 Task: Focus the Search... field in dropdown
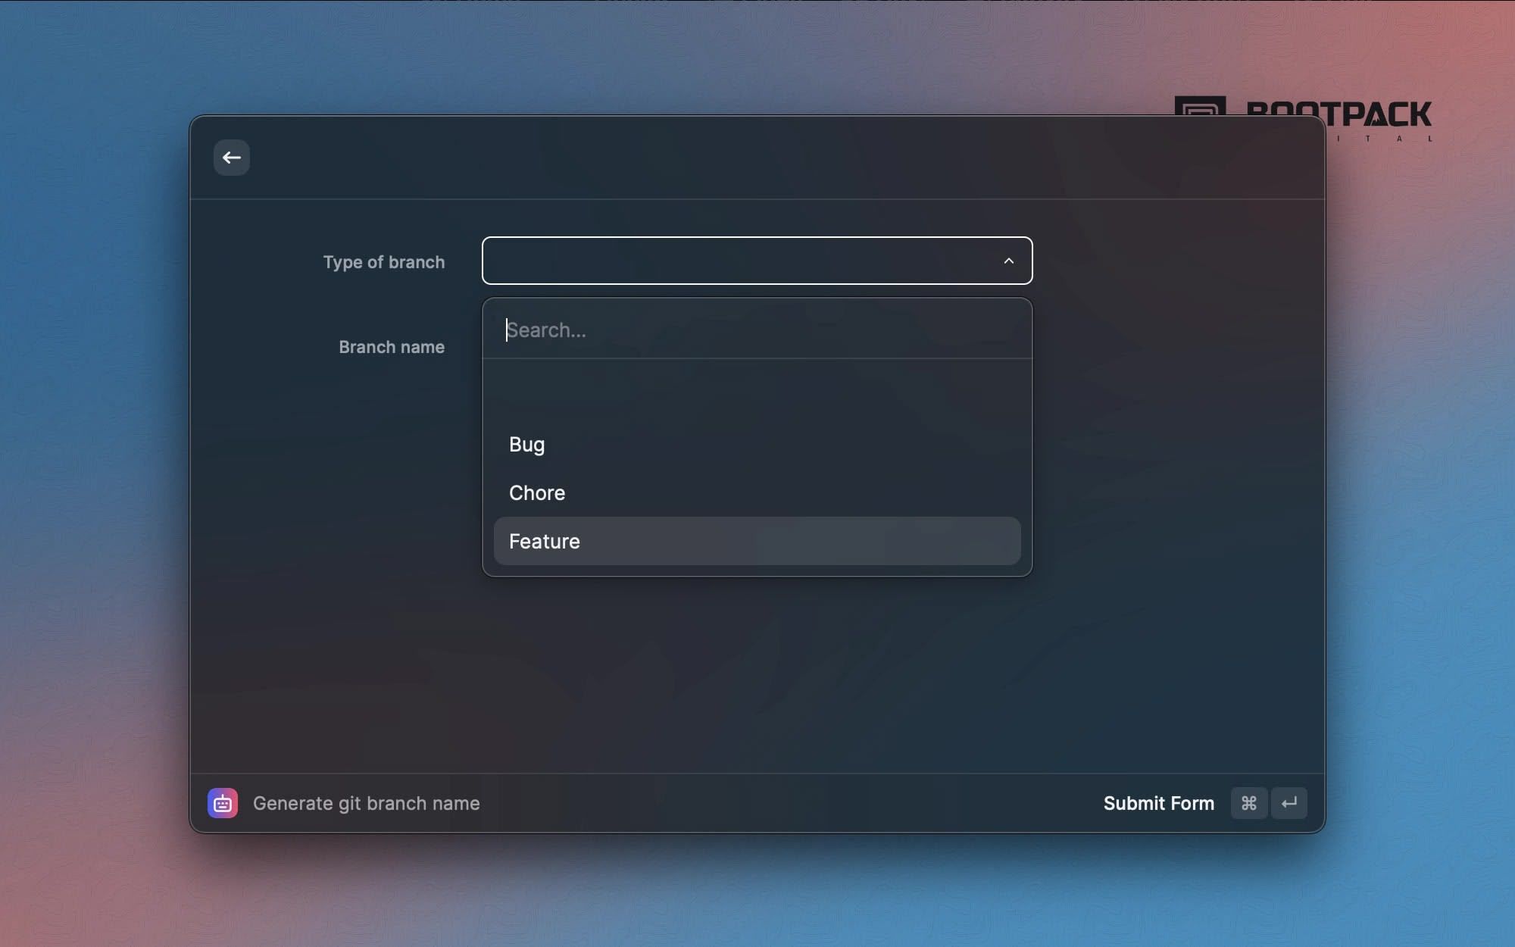tap(756, 330)
